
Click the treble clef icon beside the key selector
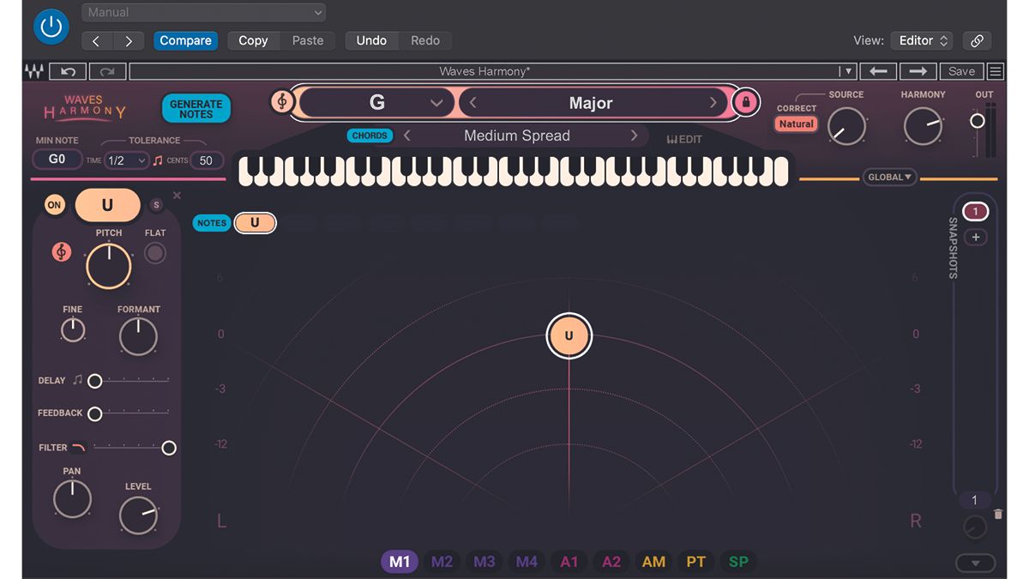click(x=281, y=102)
